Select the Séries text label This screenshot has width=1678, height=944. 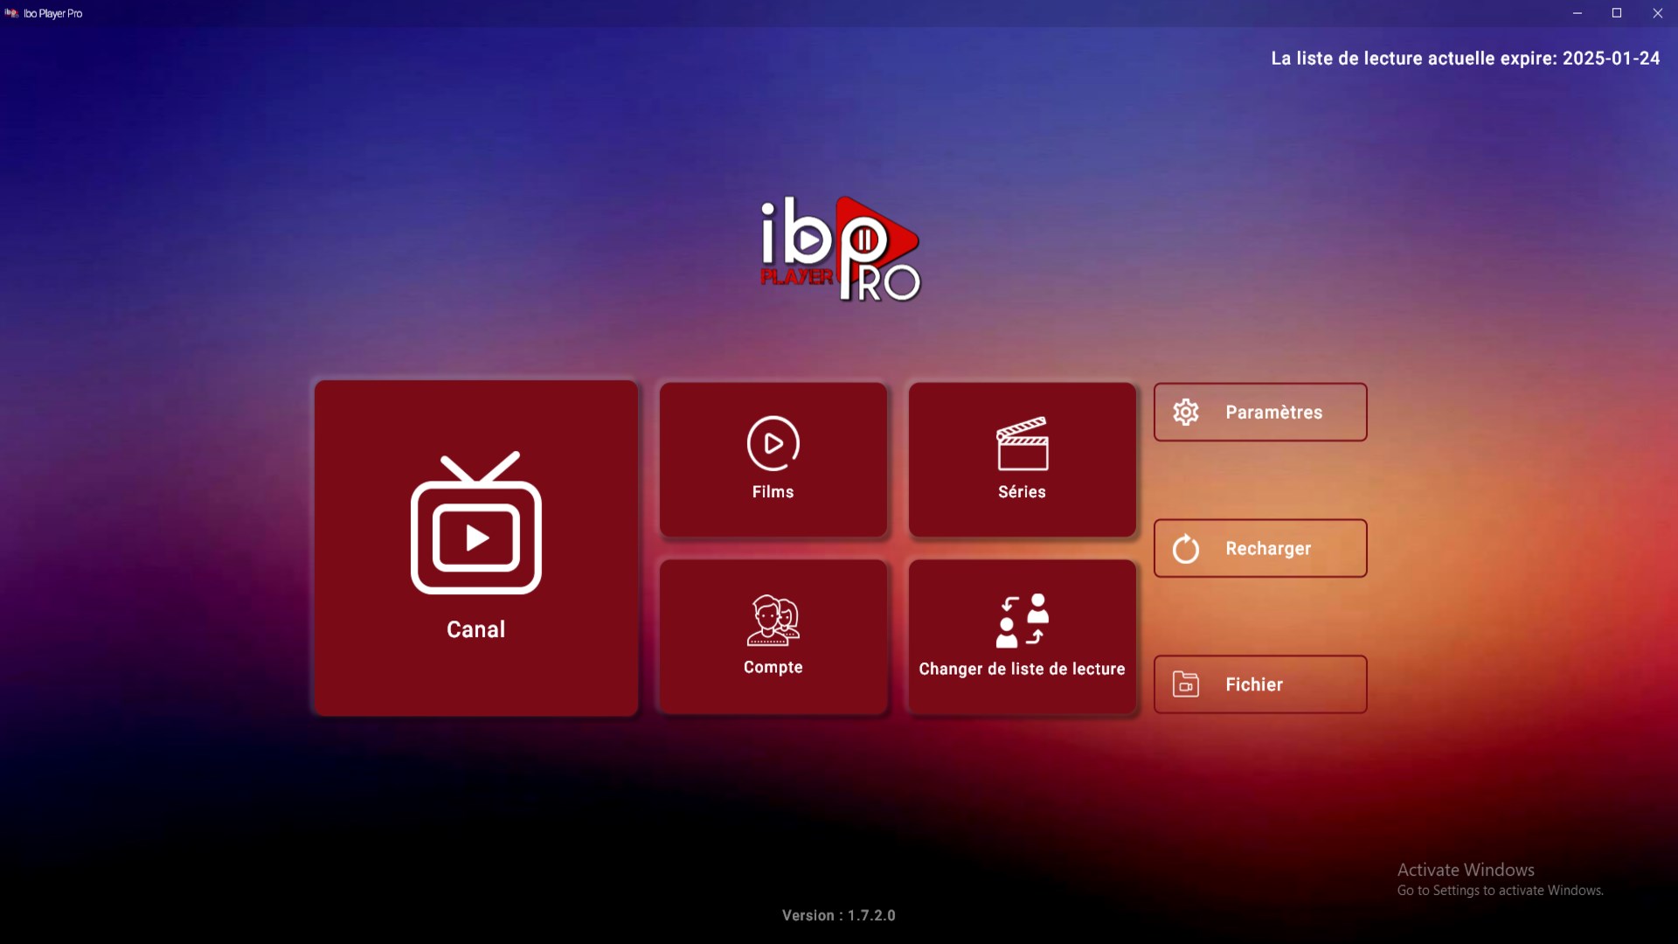[x=1022, y=492]
